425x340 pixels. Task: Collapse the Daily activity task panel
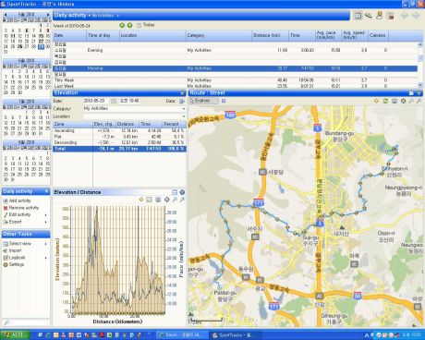click(x=46, y=191)
